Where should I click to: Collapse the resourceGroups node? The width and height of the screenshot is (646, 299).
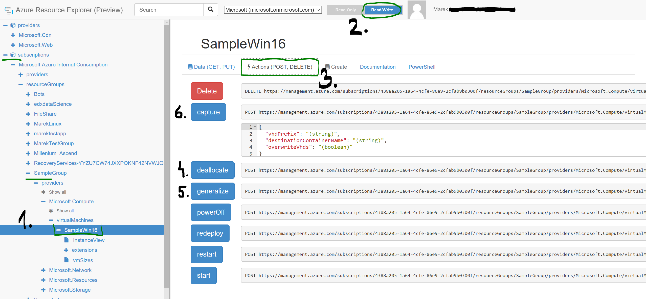coord(21,84)
